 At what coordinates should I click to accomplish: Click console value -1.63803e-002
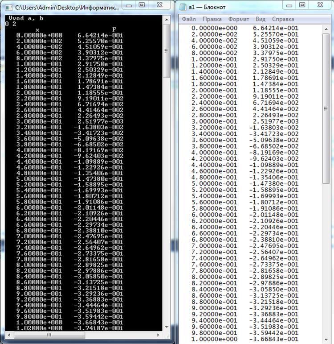pyautogui.click(x=98, y=127)
